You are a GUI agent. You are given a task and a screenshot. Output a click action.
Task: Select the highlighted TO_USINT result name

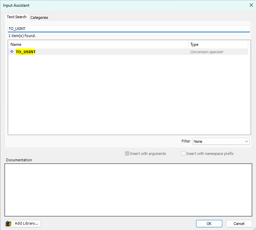click(26, 52)
